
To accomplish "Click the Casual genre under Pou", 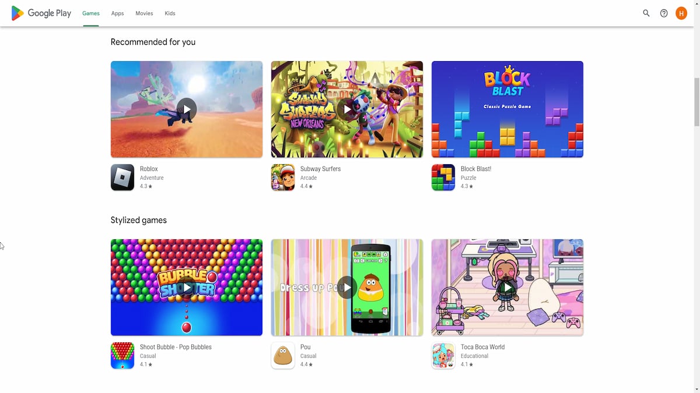I will [x=308, y=356].
